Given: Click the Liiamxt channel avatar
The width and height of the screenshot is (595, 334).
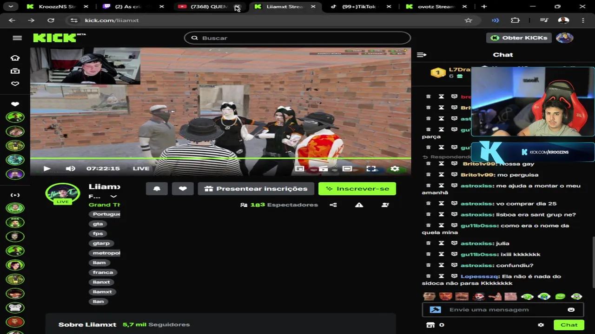Looking at the screenshot, I should point(62,193).
